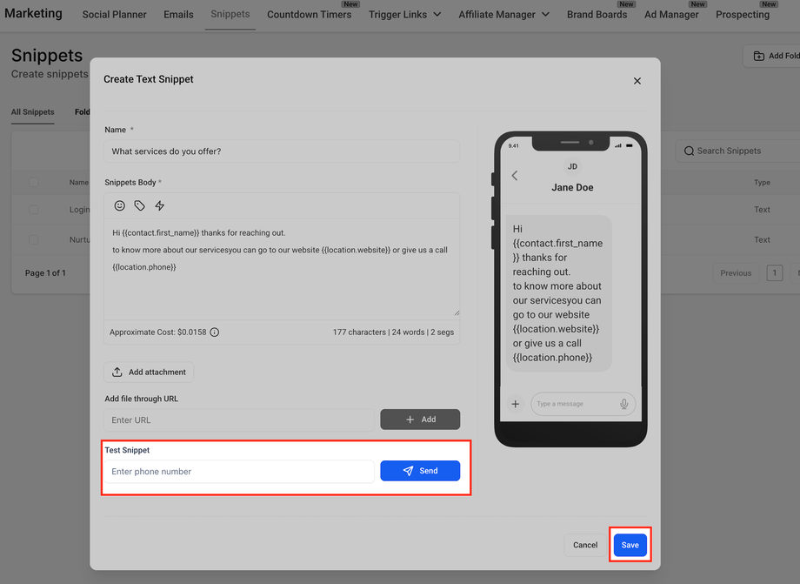Click the plus icon in phone preview
This screenshot has width=800, height=584.
(516, 404)
